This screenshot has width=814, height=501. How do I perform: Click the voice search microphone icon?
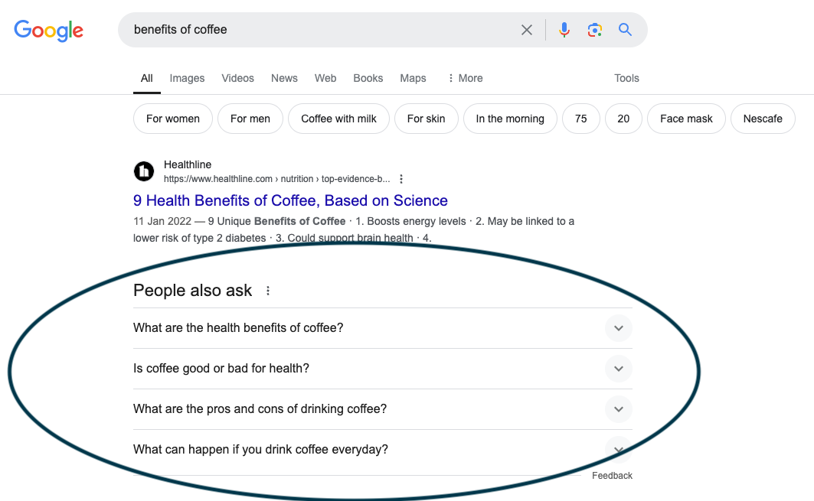pyautogui.click(x=564, y=29)
